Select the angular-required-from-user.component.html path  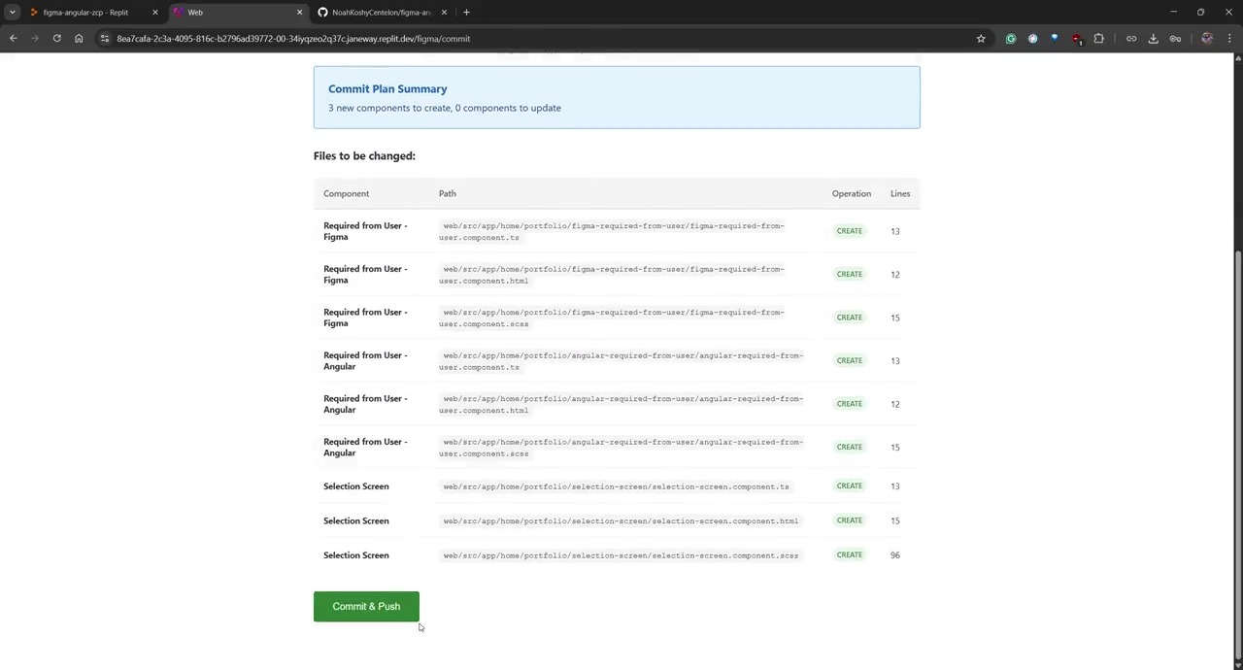click(621, 404)
